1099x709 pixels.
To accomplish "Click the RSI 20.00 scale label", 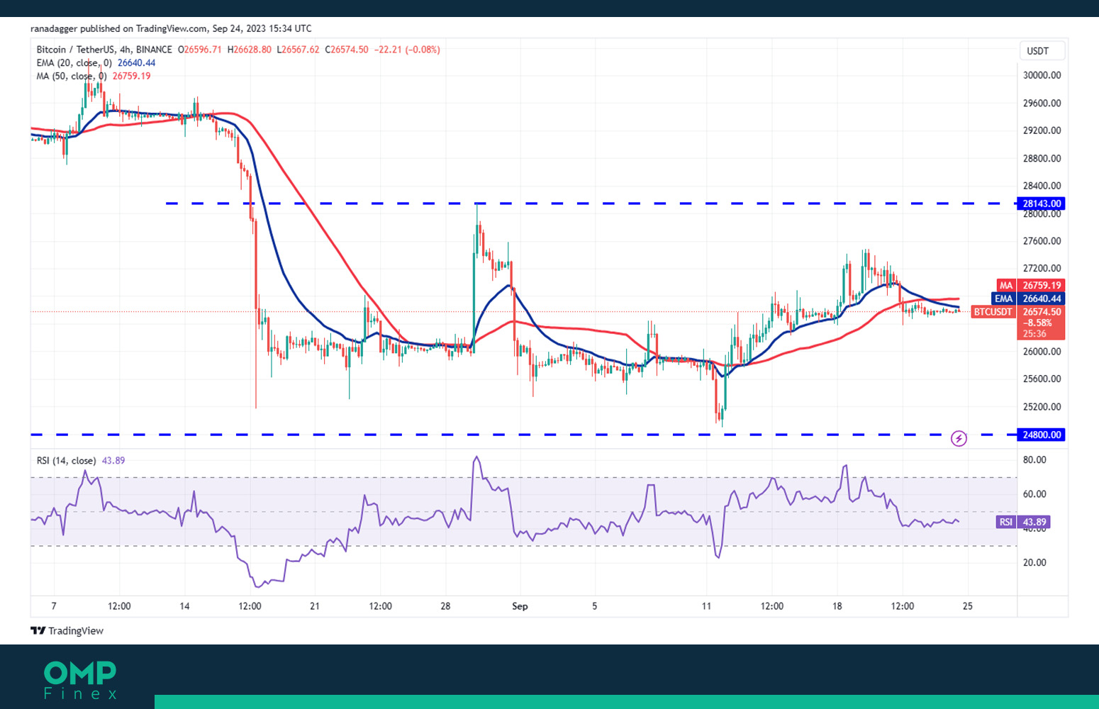I will point(1034,562).
